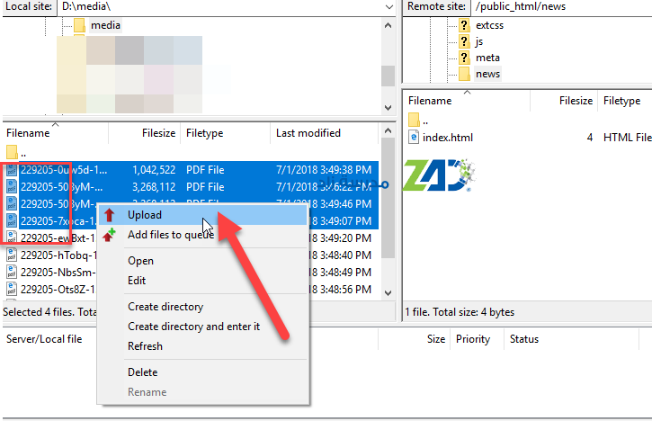Click PDF icon of 229205-0uw5d file

12,169
